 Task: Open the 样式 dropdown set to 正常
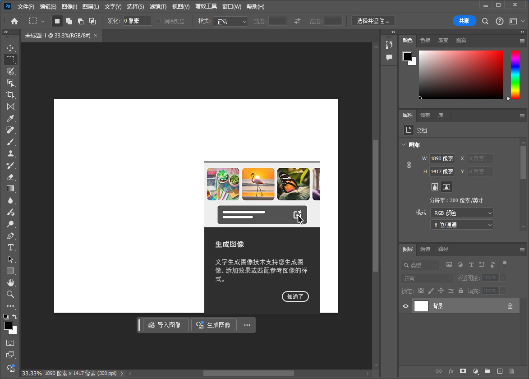pos(231,21)
